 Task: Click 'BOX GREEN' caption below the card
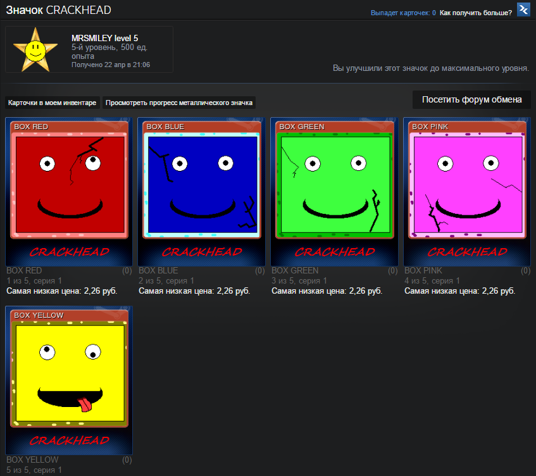[295, 270]
